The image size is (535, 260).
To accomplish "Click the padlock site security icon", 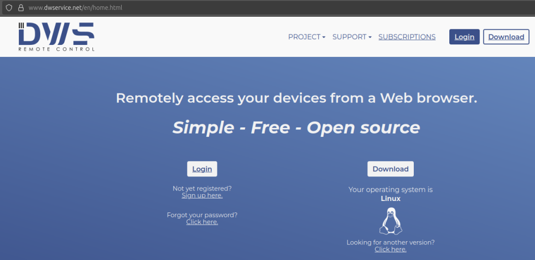I will point(21,7).
